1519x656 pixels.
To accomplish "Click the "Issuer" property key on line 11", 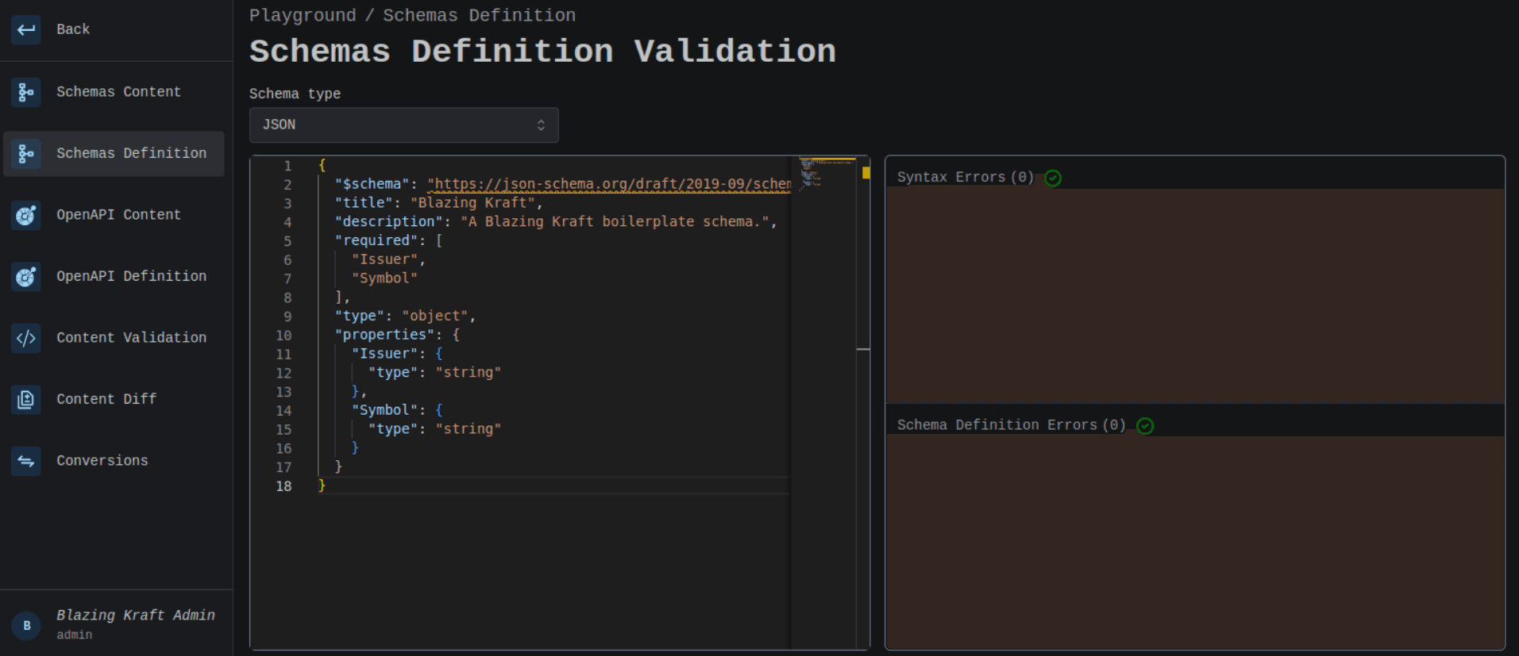I will click(x=384, y=354).
